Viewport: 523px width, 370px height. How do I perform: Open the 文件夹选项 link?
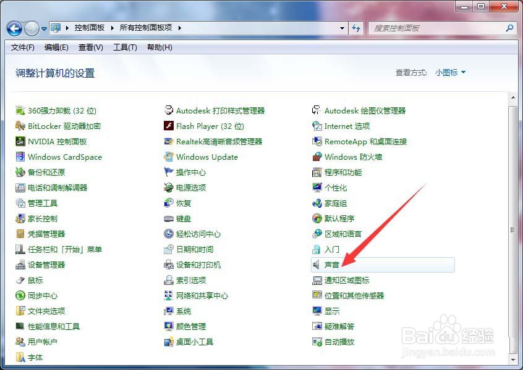click(x=46, y=311)
